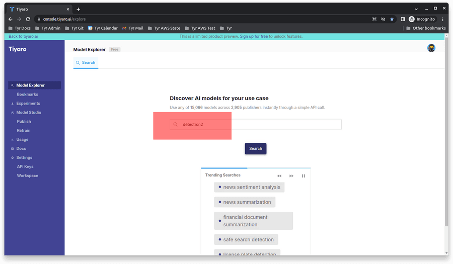
Task: Follow the Back to tiyaro.ai link
Action: pyautogui.click(x=23, y=36)
